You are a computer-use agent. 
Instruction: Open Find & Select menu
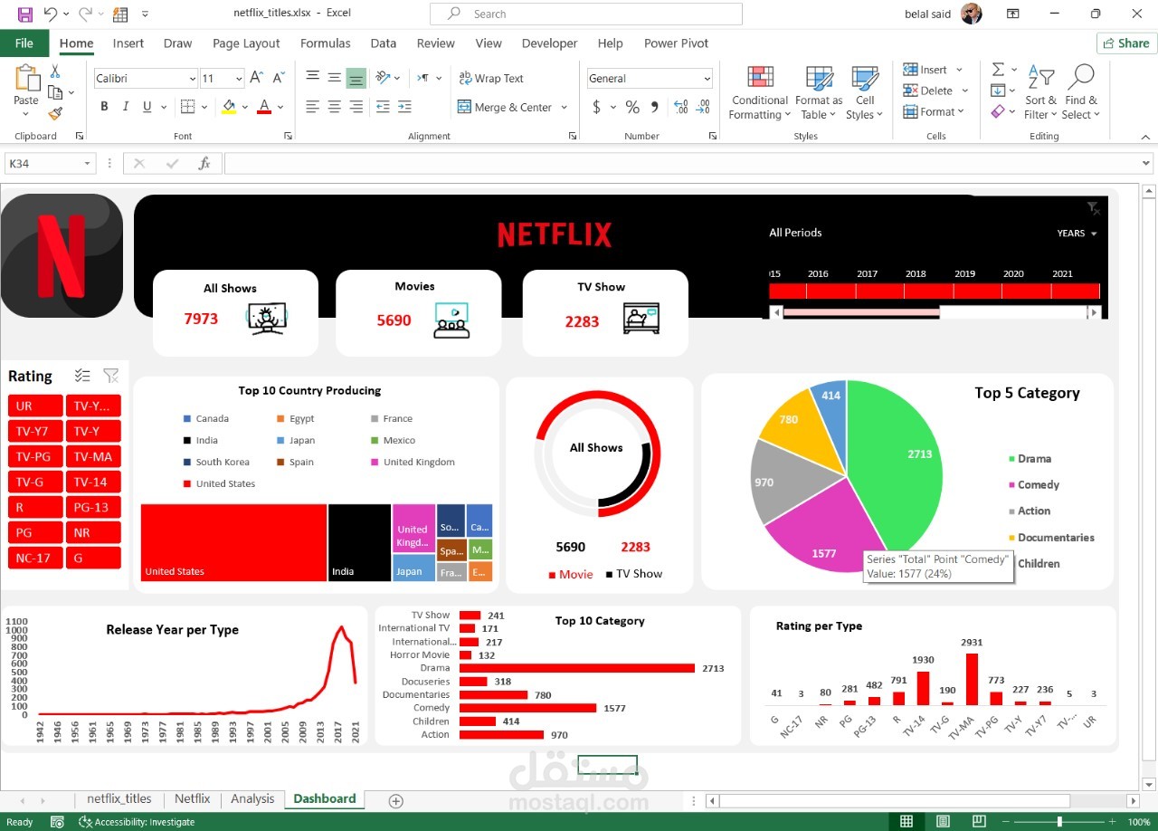pos(1081,92)
